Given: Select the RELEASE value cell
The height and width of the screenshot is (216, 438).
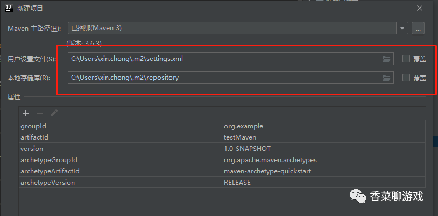Looking at the screenshot, I should [324, 183].
